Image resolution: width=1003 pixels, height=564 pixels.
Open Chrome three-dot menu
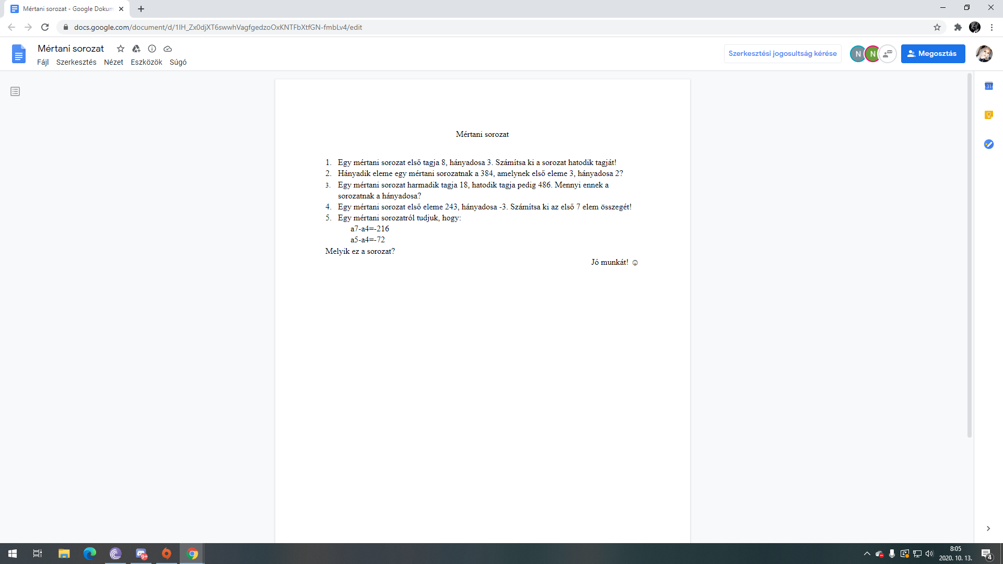(x=992, y=27)
